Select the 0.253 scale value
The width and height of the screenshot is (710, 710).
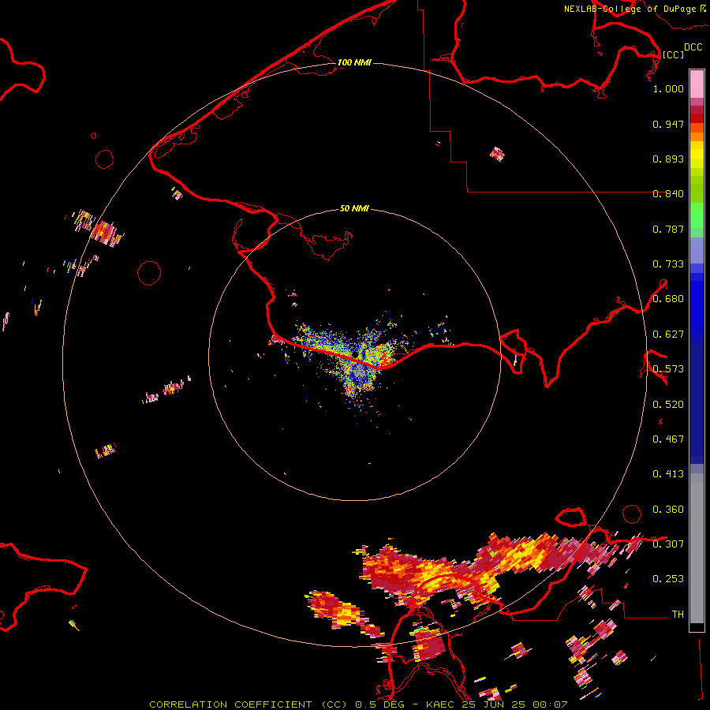(x=668, y=579)
